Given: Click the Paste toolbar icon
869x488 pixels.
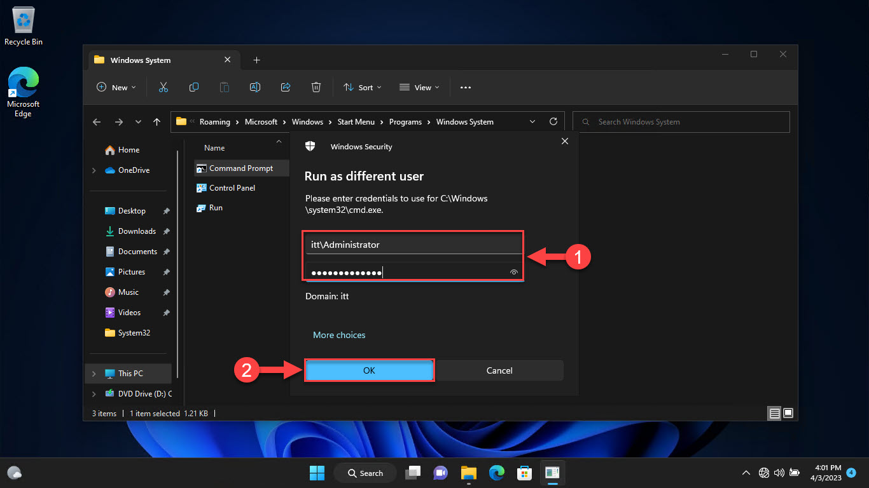Looking at the screenshot, I should pyautogui.click(x=224, y=87).
